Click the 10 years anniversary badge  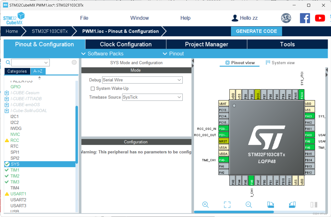click(x=286, y=18)
